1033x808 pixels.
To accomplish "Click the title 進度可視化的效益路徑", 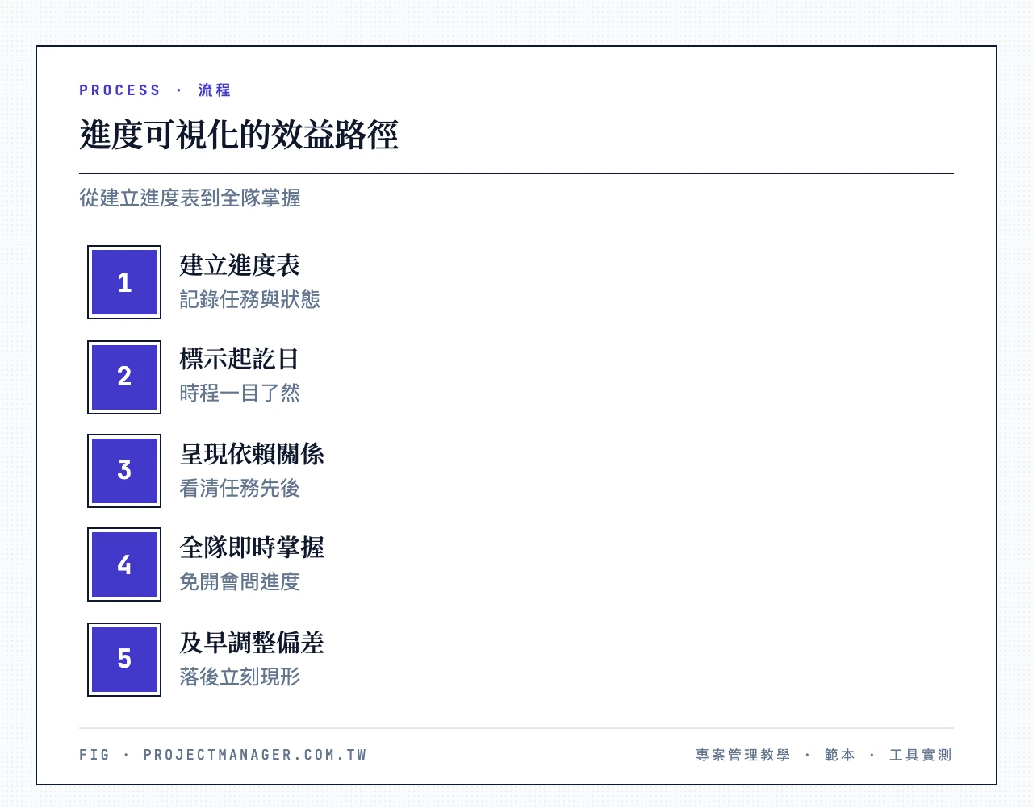I will (239, 135).
